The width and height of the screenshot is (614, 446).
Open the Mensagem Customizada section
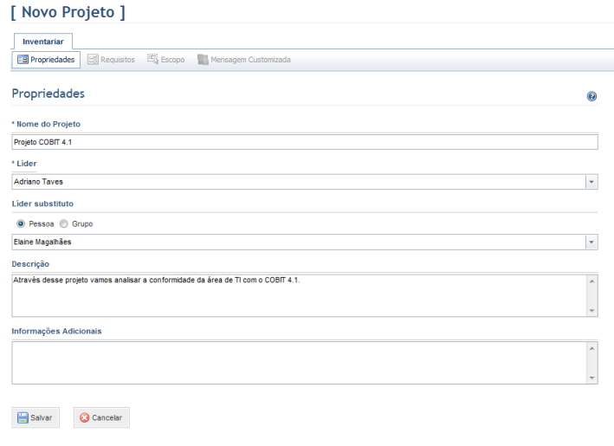[x=244, y=60]
